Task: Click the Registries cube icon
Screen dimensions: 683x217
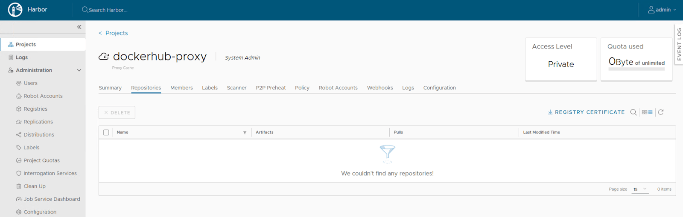Action: (19, 109)
